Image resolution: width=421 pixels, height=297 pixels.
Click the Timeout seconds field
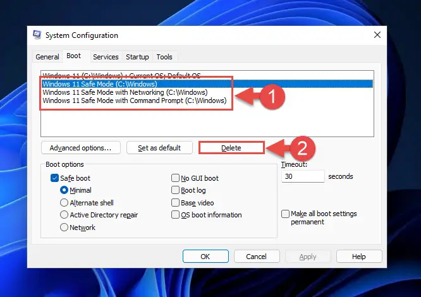pyautogui.click(x=303, y=176)
